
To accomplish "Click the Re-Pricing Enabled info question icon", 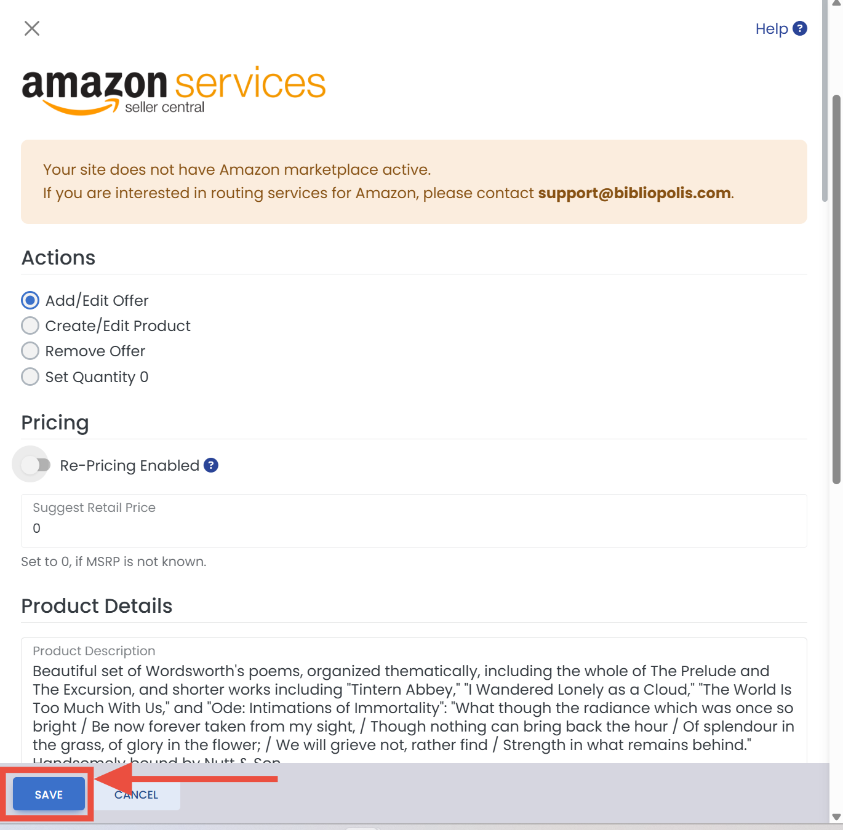I will point(211,465).
